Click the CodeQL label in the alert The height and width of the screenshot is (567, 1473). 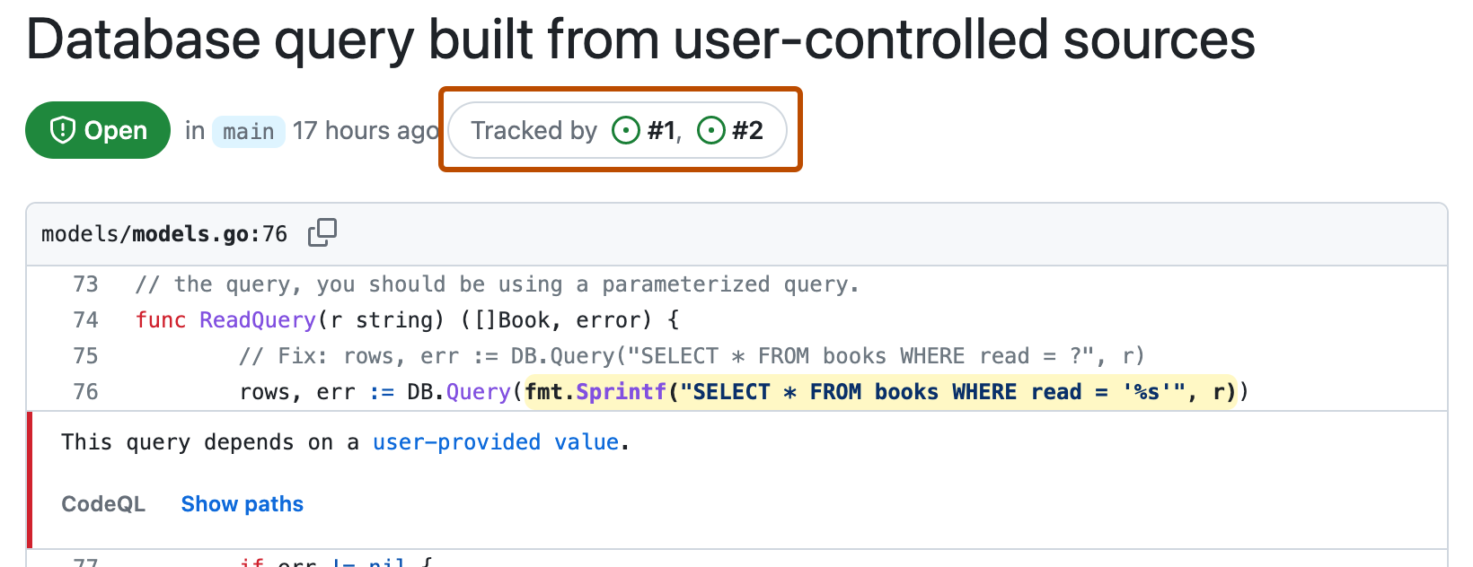(x=103, y=503)
